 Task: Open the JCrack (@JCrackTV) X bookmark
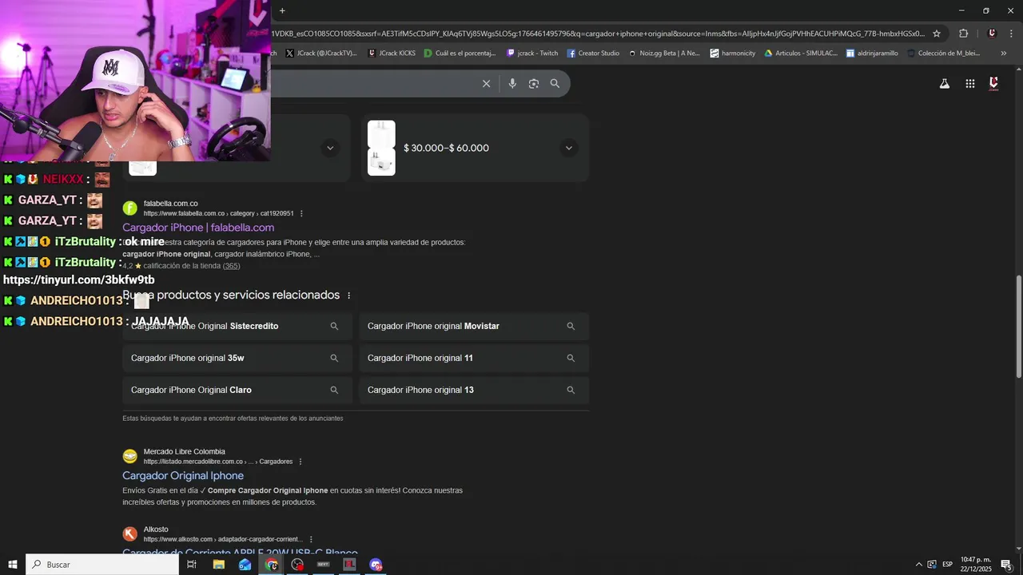click(x=321, y=54)
